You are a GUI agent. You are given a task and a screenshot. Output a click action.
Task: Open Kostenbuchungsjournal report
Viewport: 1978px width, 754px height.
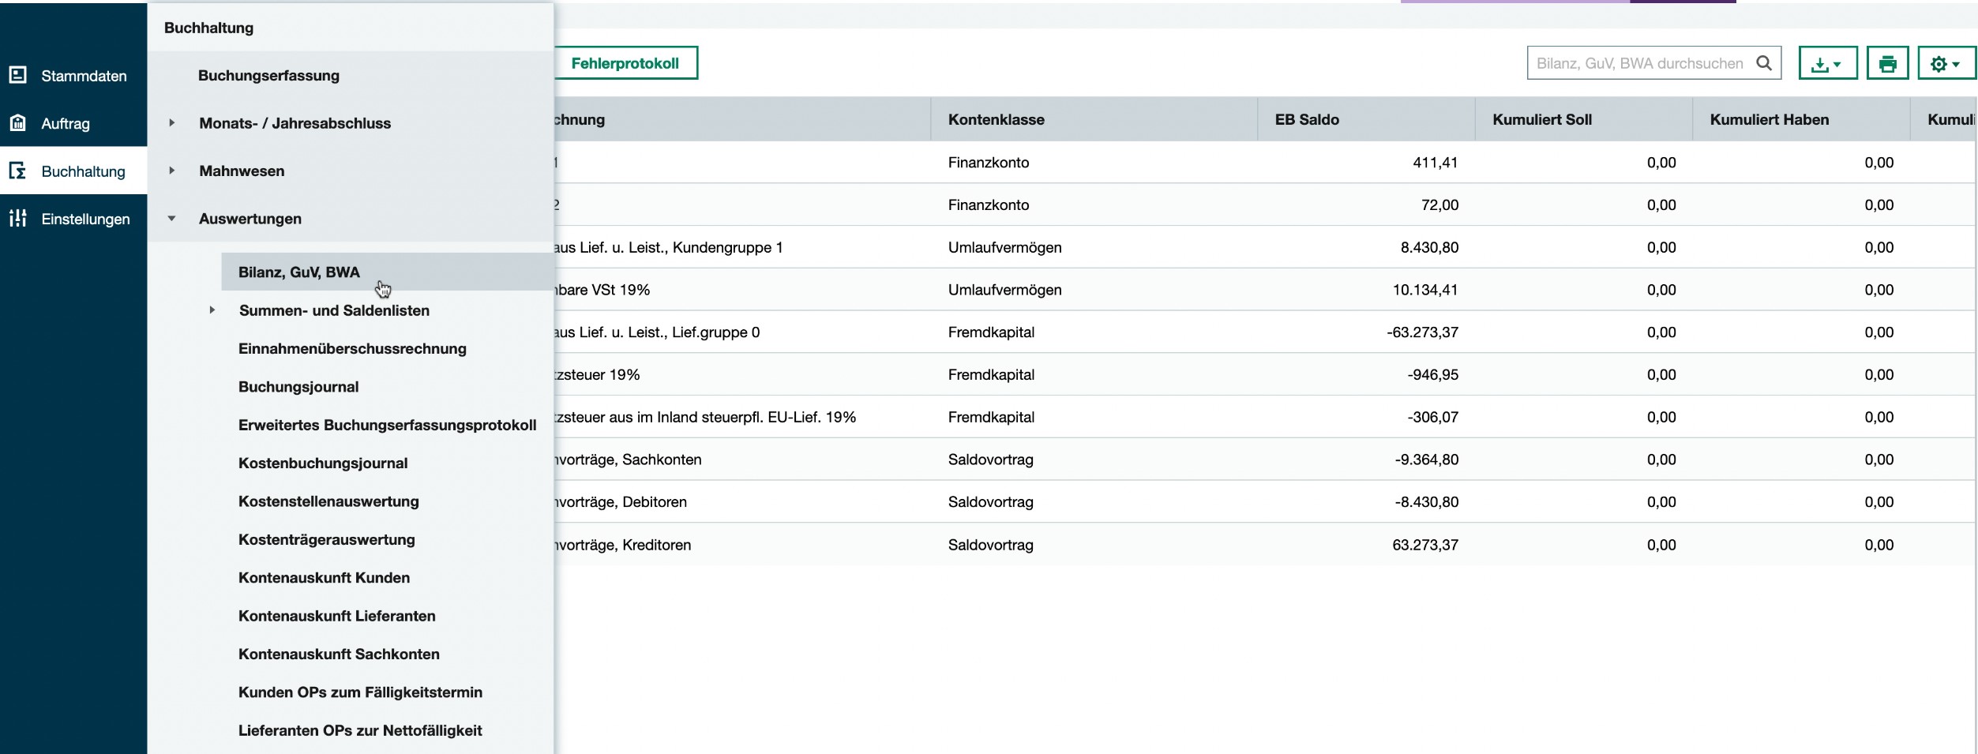[323, 463]
